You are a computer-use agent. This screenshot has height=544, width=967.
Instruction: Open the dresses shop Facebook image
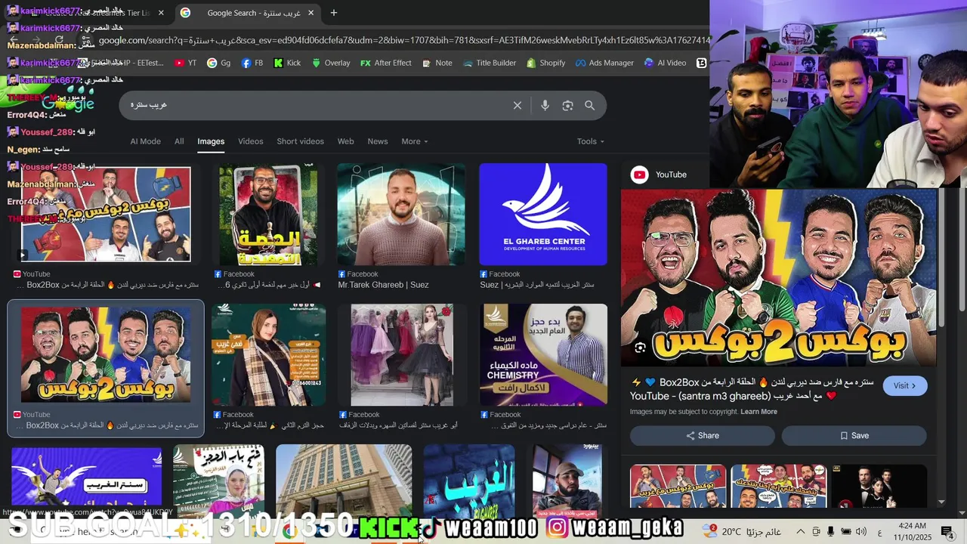click(402, 355)
